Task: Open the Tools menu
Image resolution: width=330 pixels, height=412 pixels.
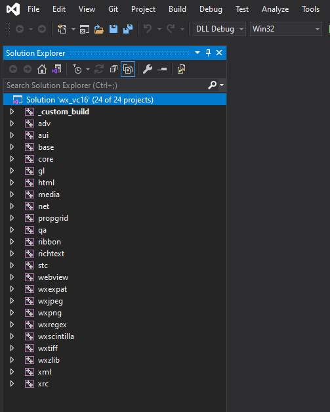Action: point(310,9)
